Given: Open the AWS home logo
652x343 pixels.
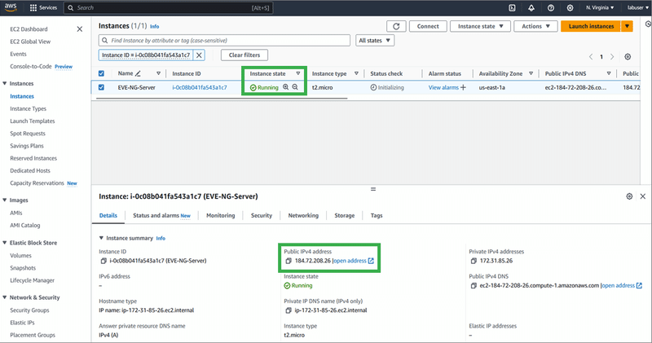Looking at the screenshot, I should (x=11, y=7).
